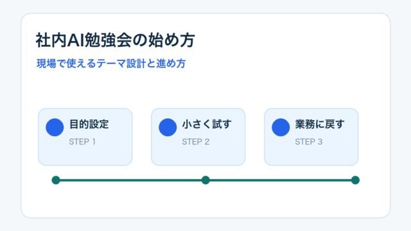Click the blue circle beside 業務に戻す
Viewport: 411px width, 231px height.
281,127
